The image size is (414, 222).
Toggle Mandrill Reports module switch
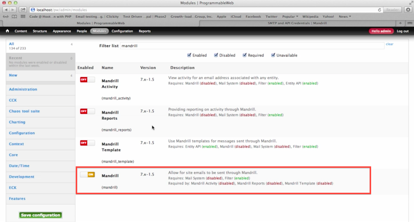pyautogui.click(x=88, y=111)
